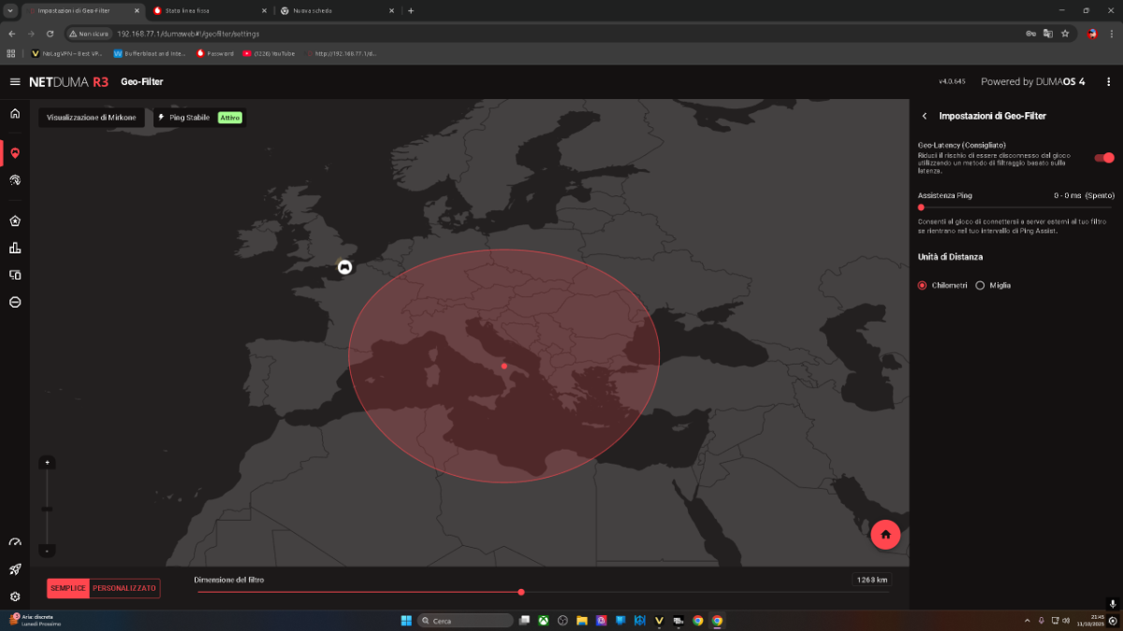Collapse Geo-Filter settings with back chevron
The image size is (1123, 631).
click(x=925, y=116)
